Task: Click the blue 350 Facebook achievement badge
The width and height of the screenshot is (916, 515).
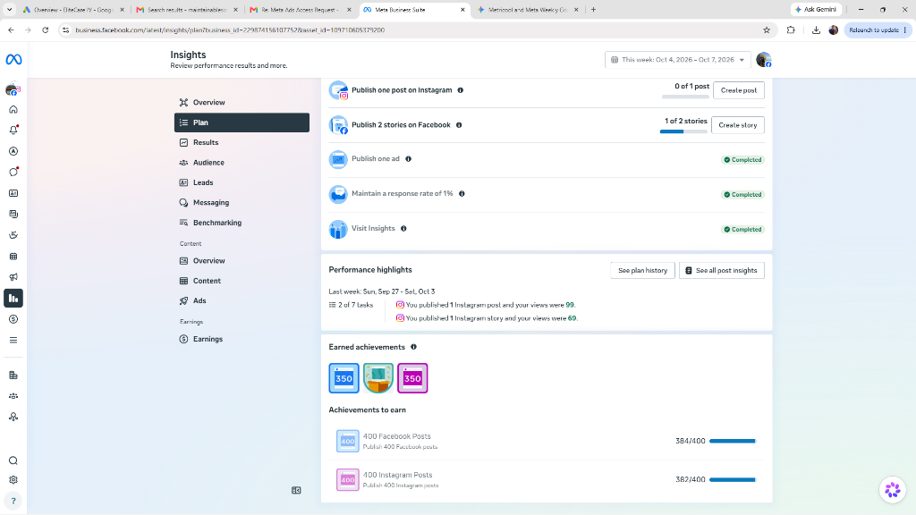Action: tap(344, 378)
